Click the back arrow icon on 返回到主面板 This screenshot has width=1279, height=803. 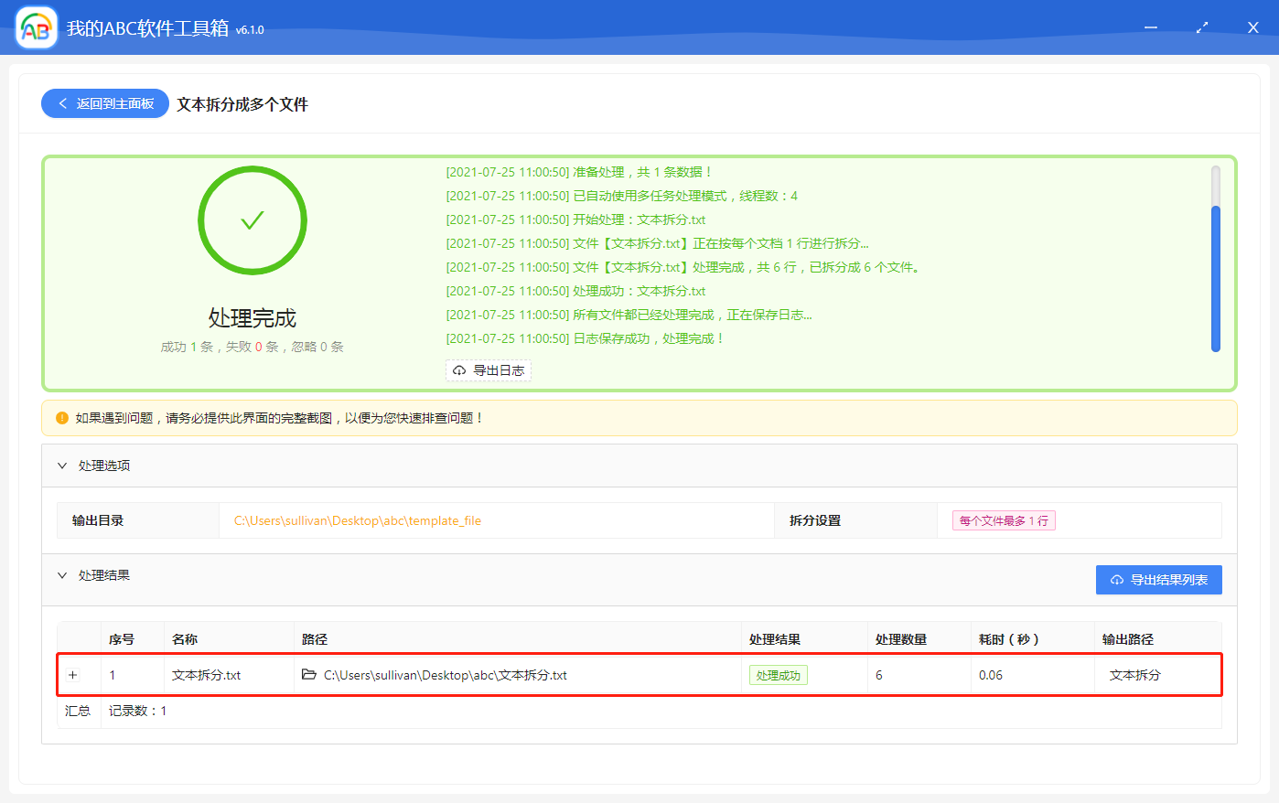pos(62,103)
